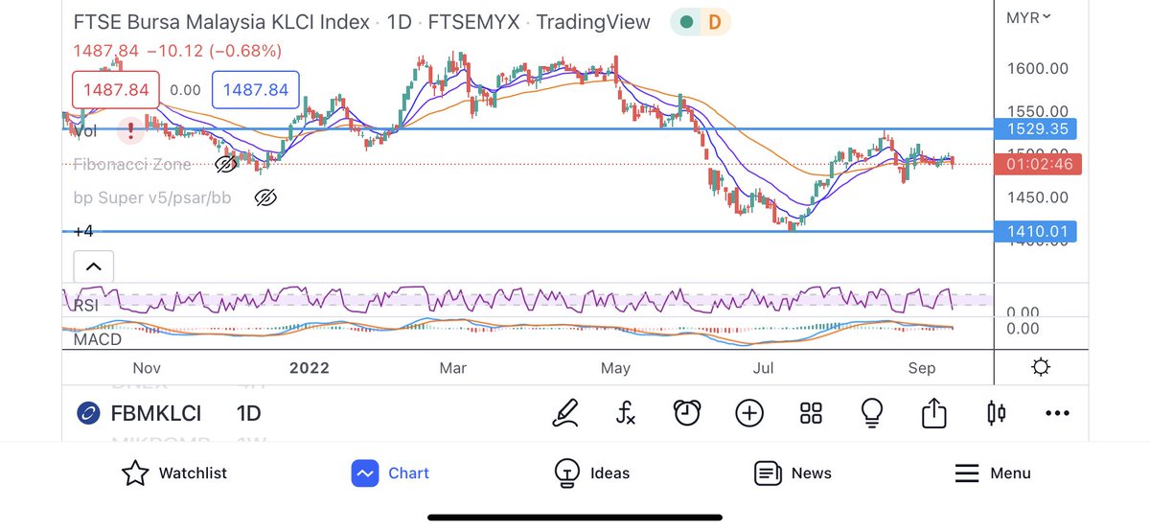Toggle visibility of Fibonacci Zone indicator
This screenshot has width=1150, height=531.
(225, 164)
